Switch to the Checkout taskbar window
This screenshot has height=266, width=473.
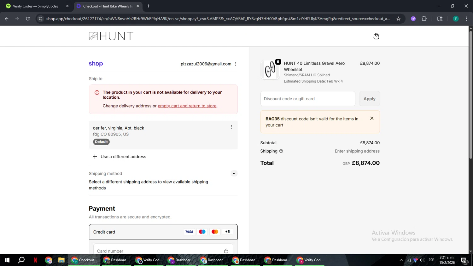tap(85, 260)
